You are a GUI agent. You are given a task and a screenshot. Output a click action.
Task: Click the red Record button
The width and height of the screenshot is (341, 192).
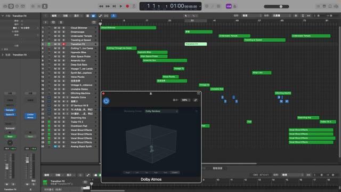pos(127,6)
